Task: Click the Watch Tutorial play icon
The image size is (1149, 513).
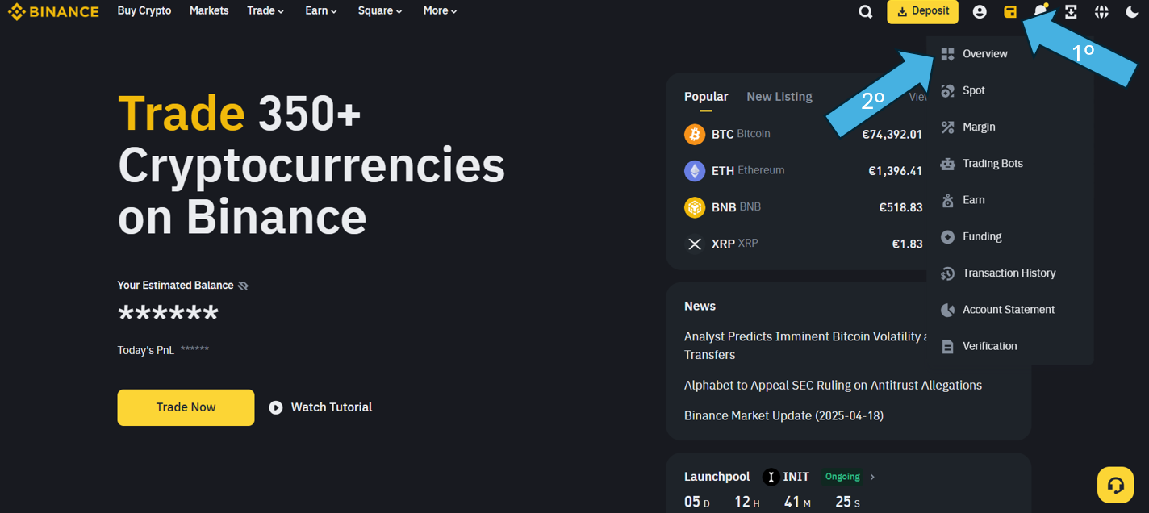Action: pos(276,407)
